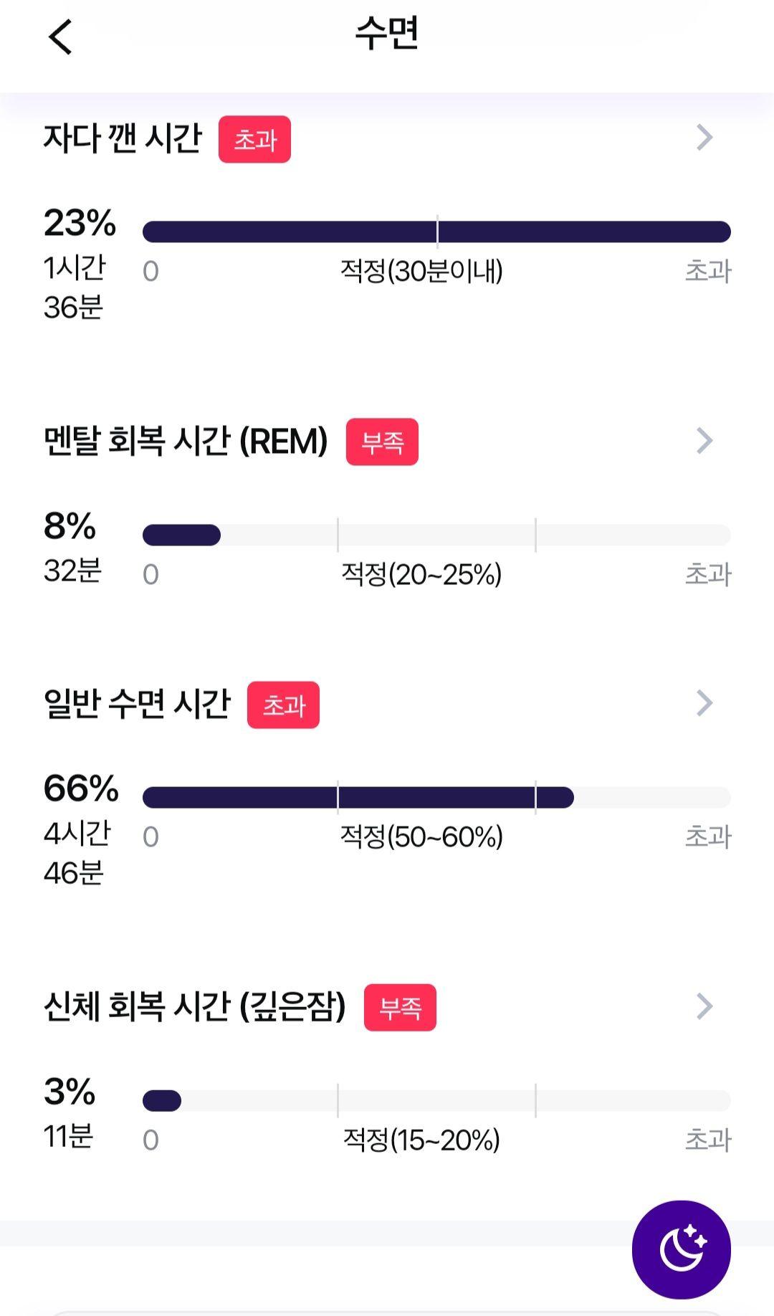Click the 8% REM progress bar
Viewport: 774px width, 1316px height.
[436, 535]
